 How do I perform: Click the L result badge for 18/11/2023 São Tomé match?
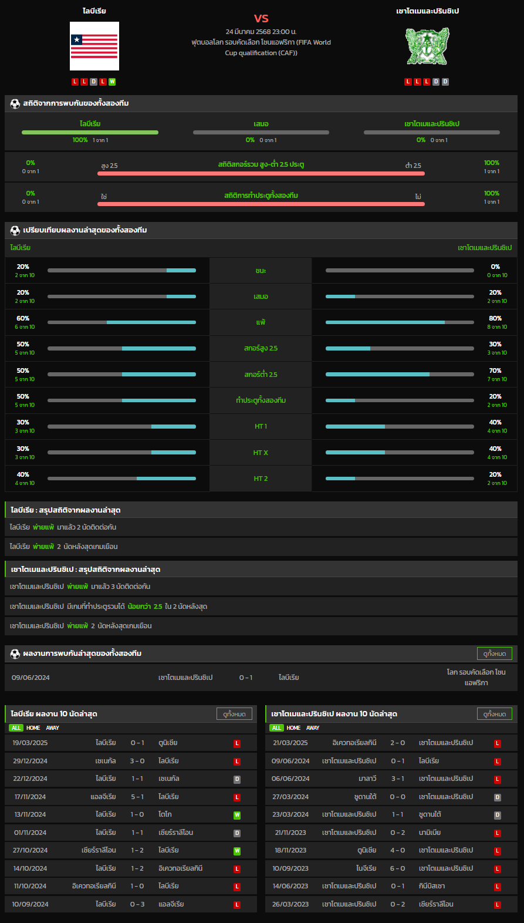point(498,851)
